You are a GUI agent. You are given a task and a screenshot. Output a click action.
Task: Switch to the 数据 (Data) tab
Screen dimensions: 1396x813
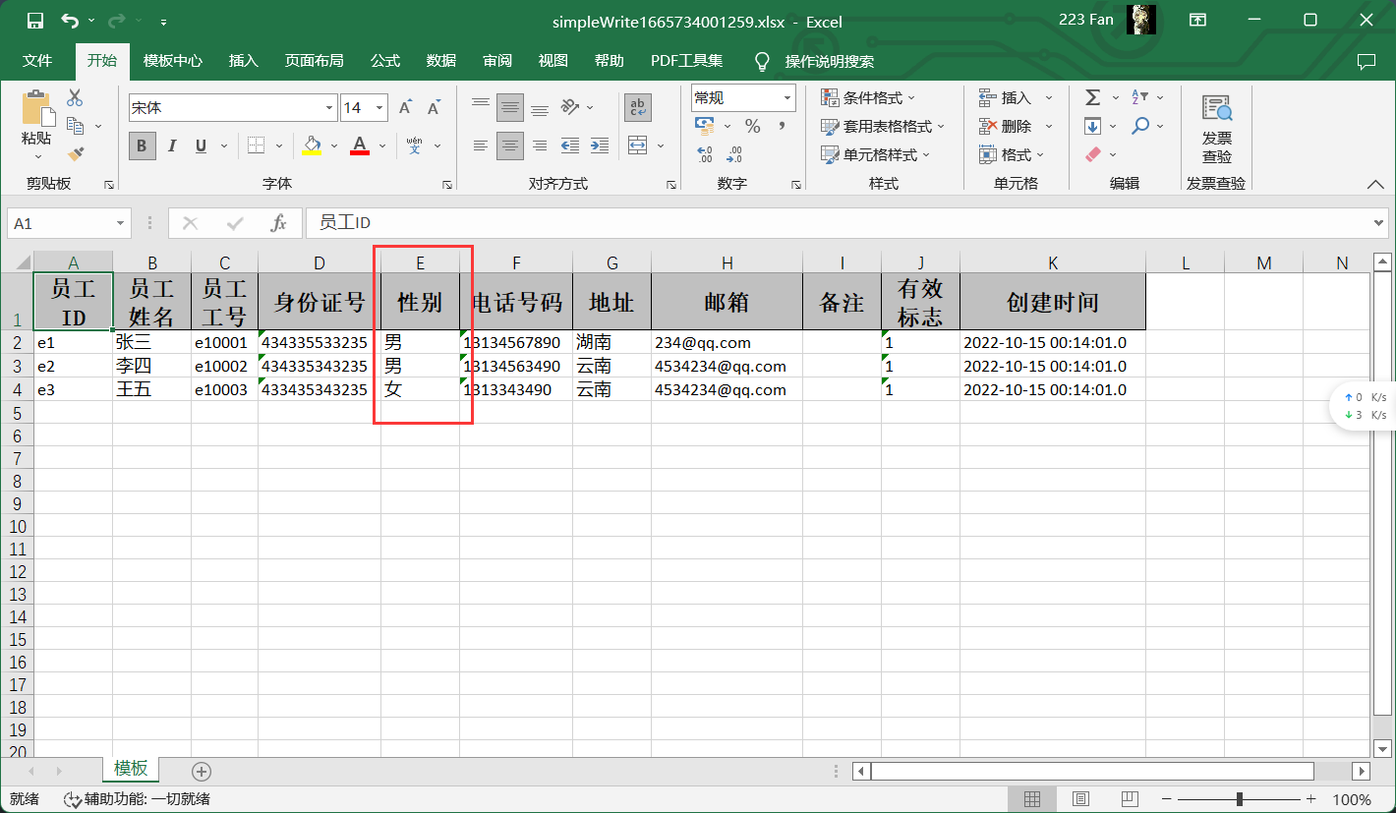[441, 61]
